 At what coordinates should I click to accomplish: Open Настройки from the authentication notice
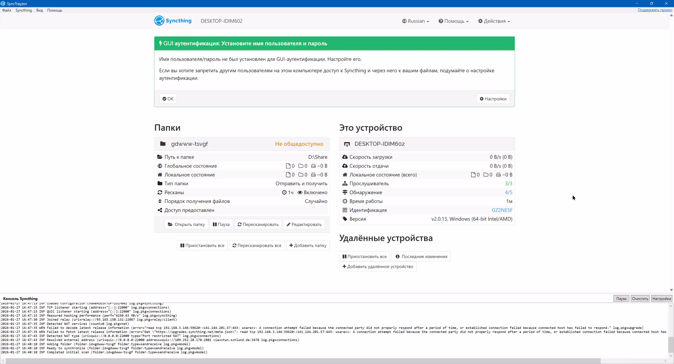click(493, 99)
